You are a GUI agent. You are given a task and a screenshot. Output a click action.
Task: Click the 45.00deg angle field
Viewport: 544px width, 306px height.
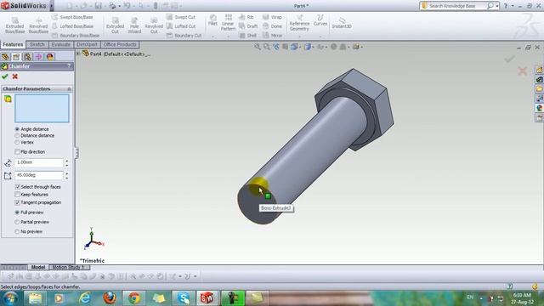pos(39,176)
